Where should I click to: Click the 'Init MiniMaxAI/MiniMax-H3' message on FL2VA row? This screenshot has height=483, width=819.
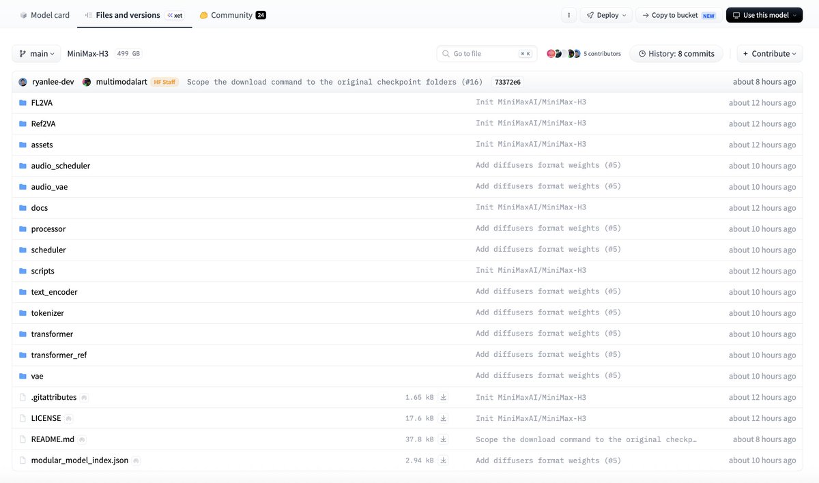[531, 102]
